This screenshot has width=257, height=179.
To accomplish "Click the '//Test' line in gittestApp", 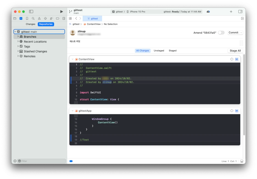I will tap(84, 140).
